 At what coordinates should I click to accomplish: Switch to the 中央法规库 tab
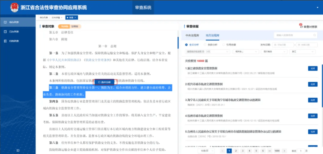point(192,35)
